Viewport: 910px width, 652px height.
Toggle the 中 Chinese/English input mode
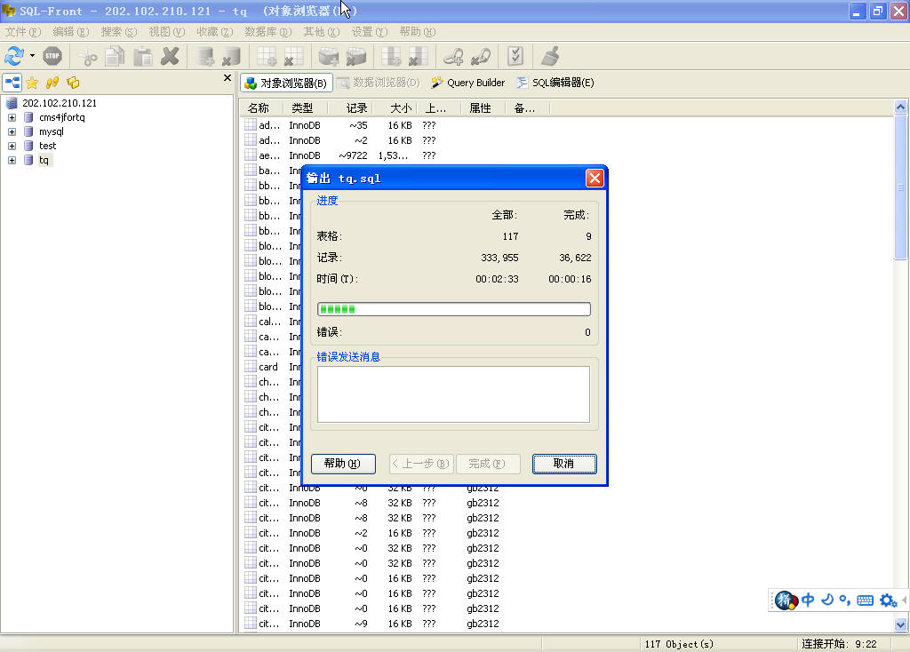coord(808,600)
